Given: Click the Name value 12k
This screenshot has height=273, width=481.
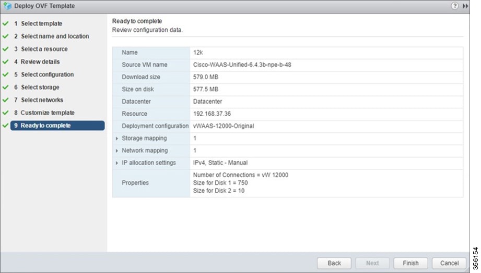Looking at the screenshot, I should coord(198,52).
